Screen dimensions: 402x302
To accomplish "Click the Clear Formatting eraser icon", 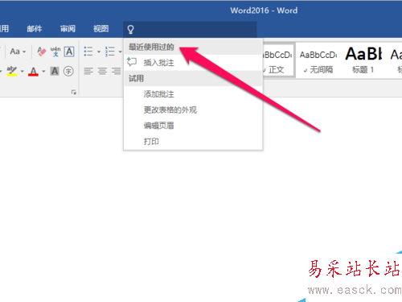I will (42, 52).
